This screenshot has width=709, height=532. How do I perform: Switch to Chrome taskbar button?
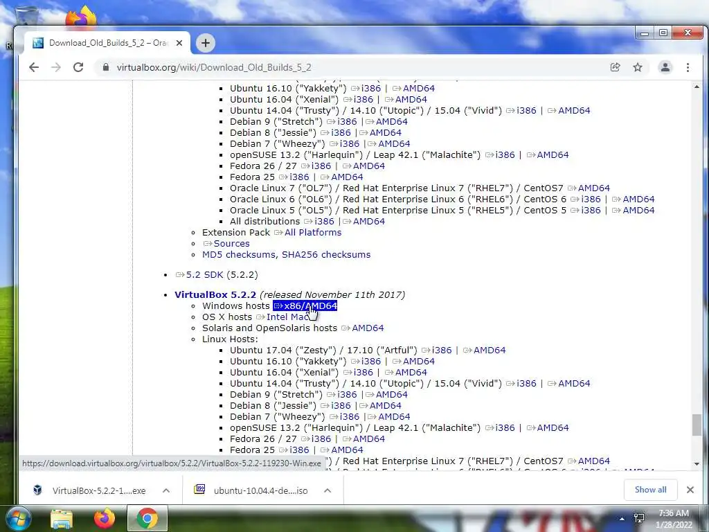point(147,518)
